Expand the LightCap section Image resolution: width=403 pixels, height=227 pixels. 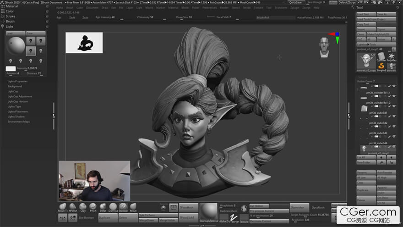[x=13, y=91]
